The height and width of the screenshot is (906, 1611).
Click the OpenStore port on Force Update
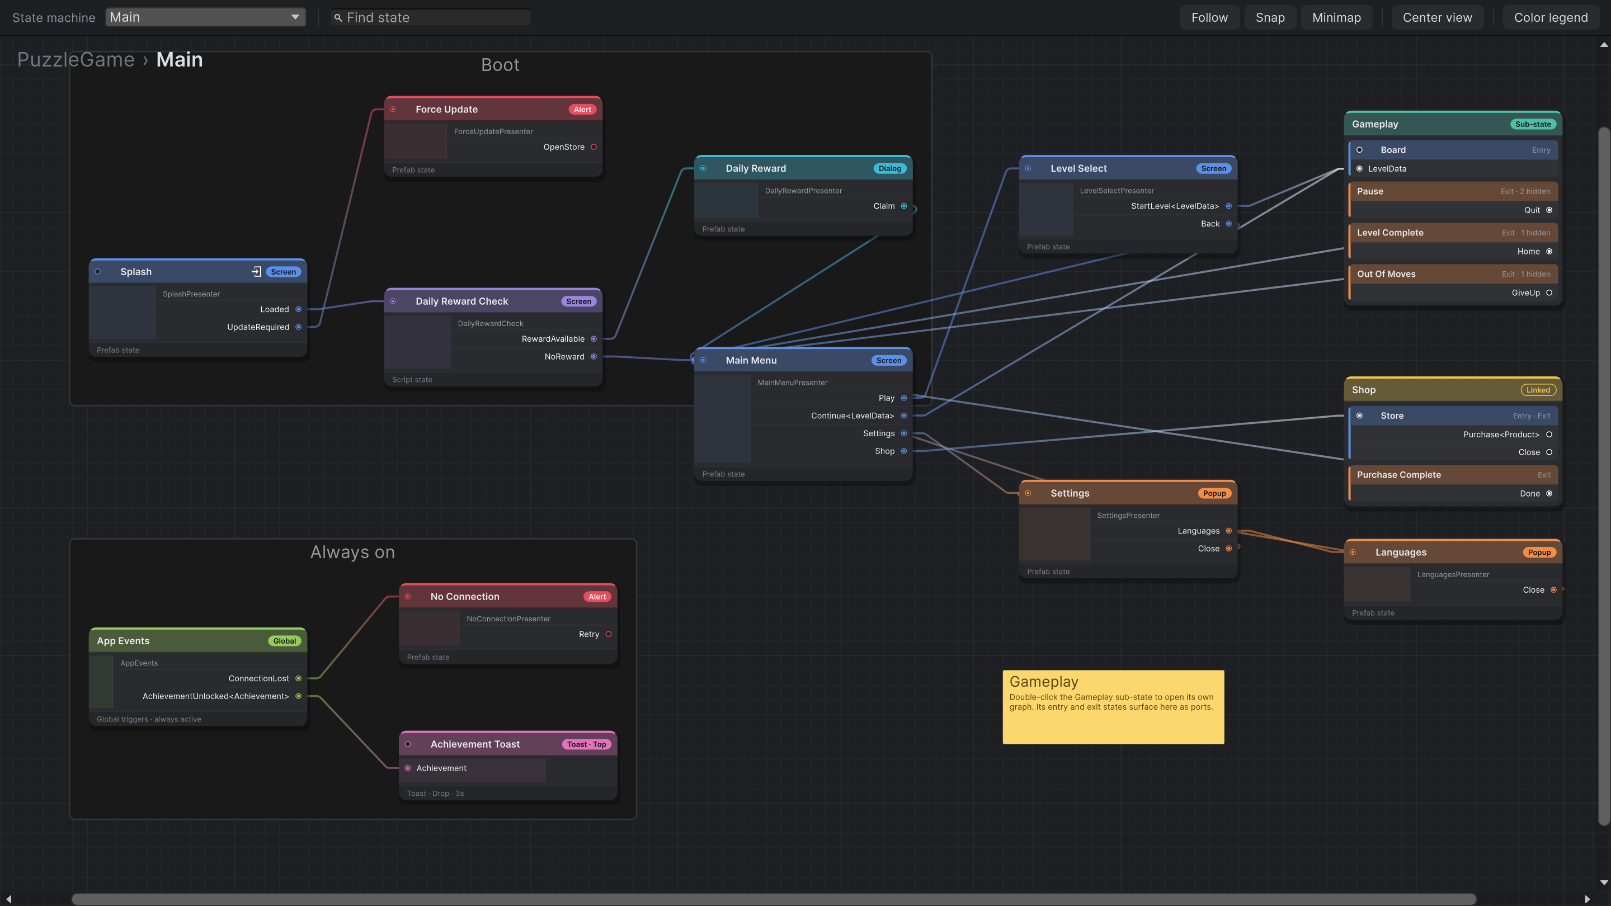pyautogui.click(x=593, y=147)
